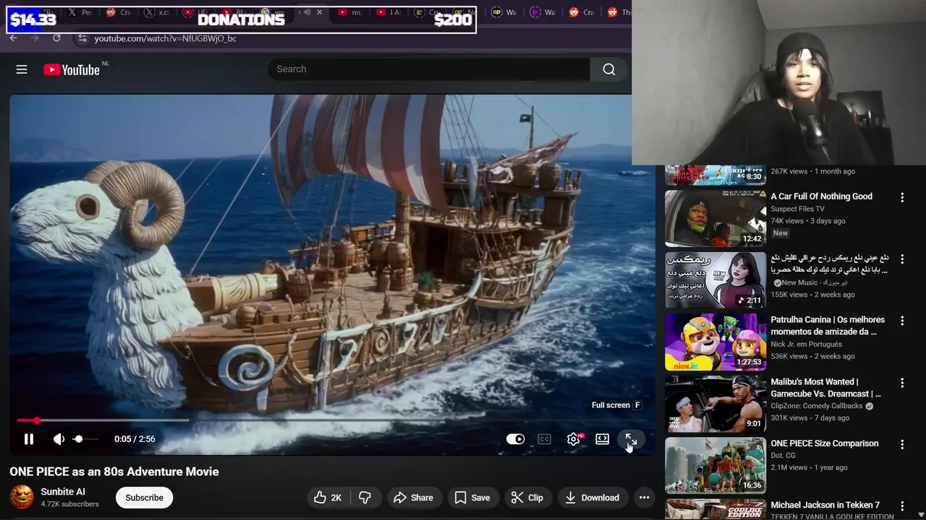Viewport: 926px width, 520px height.
Task: Open the Arabic remix video thumbnail 2:11
Action: tap(715, 280)
